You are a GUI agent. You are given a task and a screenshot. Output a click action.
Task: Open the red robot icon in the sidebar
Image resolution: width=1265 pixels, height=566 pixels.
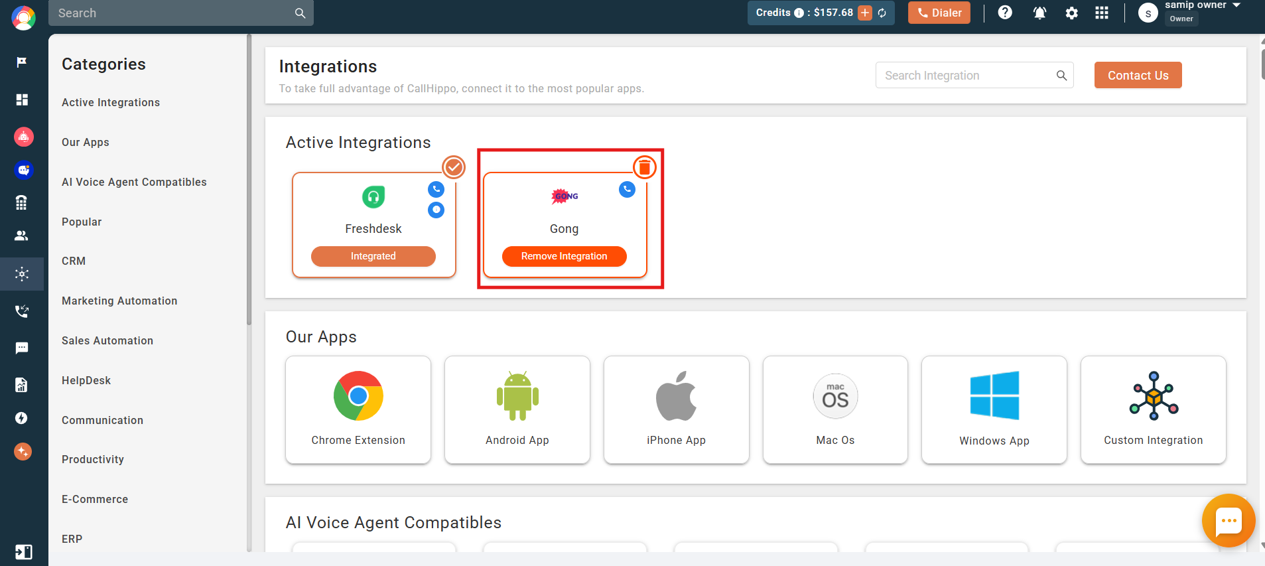point(23,137)
